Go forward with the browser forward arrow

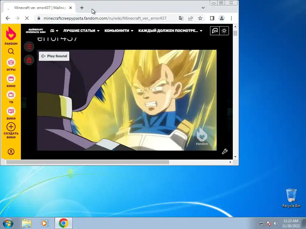[x=17, y=18]
